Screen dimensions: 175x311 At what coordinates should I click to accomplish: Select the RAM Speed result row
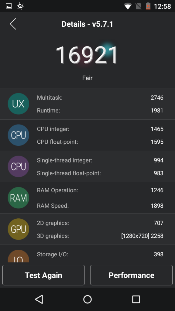coord(100,206)
